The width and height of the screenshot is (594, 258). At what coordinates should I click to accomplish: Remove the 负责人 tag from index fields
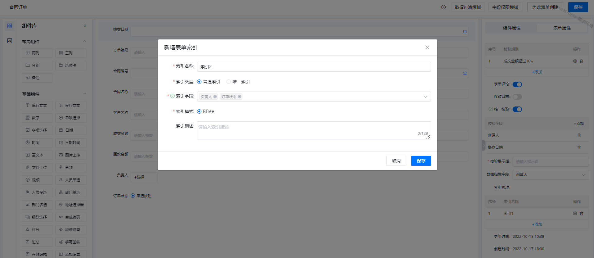(x=215, y=97)
